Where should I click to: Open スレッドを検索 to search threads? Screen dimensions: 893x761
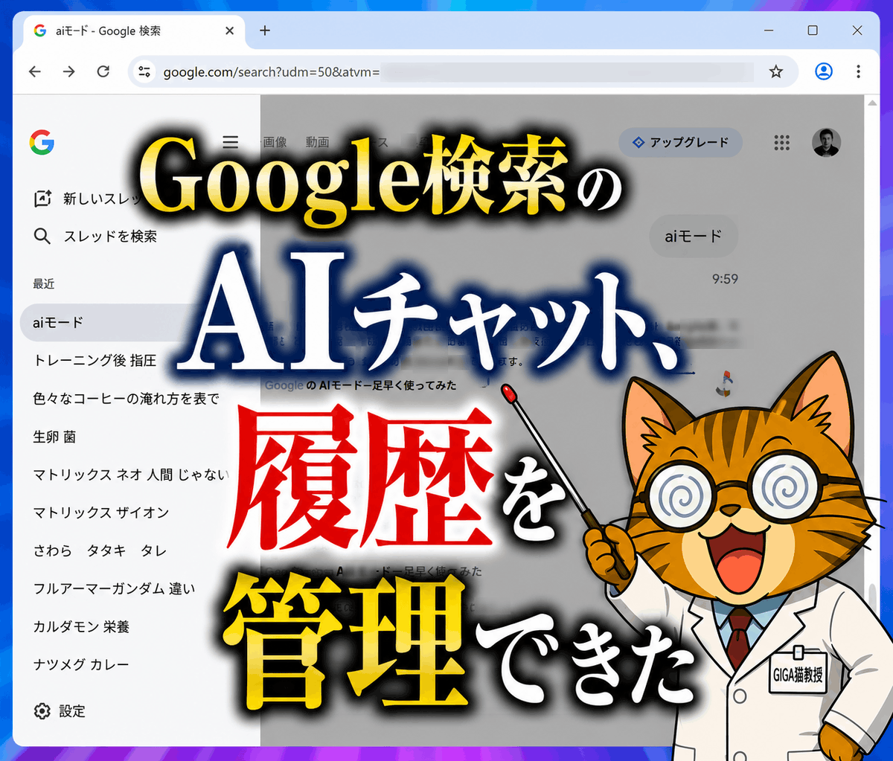95,237
